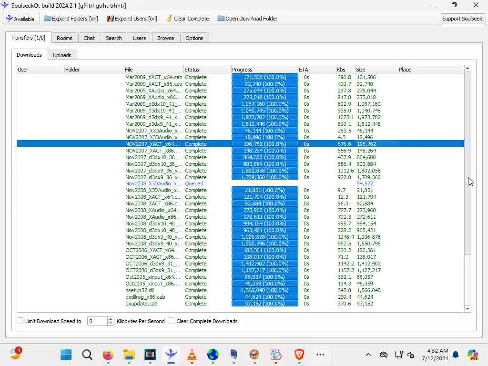This screenshot has height=366, width=488.
Task: Open the Search tab
Action: click(113, 38)
